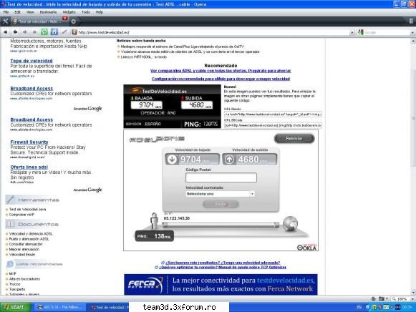Open closed tabs trash icon
Viewport: 416px width, 312px height.
pyautogui.click(x=411, y=21)
